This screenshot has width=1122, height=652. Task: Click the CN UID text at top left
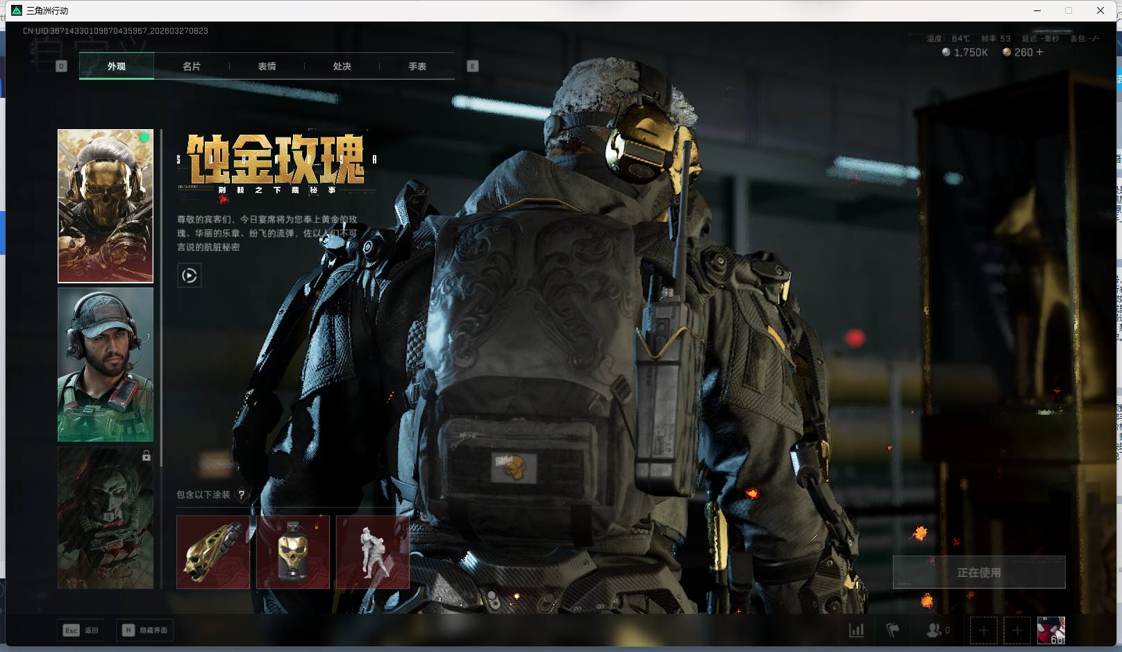115,31
